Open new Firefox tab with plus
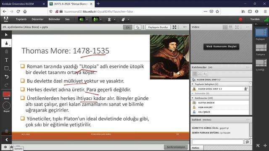Viewport: 269px width, 151px height. point(98,4)
